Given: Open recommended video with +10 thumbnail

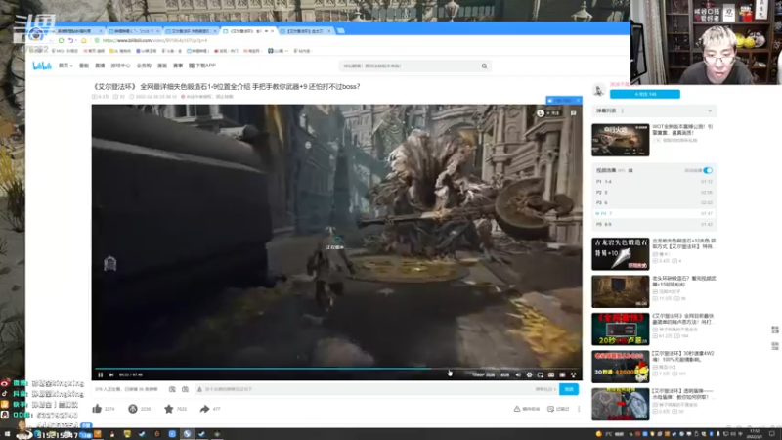Looking at the screenshot, I should click(x=621, y=254).
